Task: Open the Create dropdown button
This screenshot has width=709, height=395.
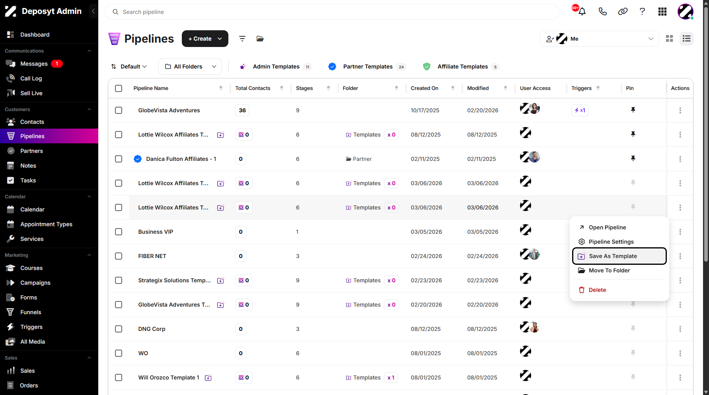Action: [x=205, y=39]
